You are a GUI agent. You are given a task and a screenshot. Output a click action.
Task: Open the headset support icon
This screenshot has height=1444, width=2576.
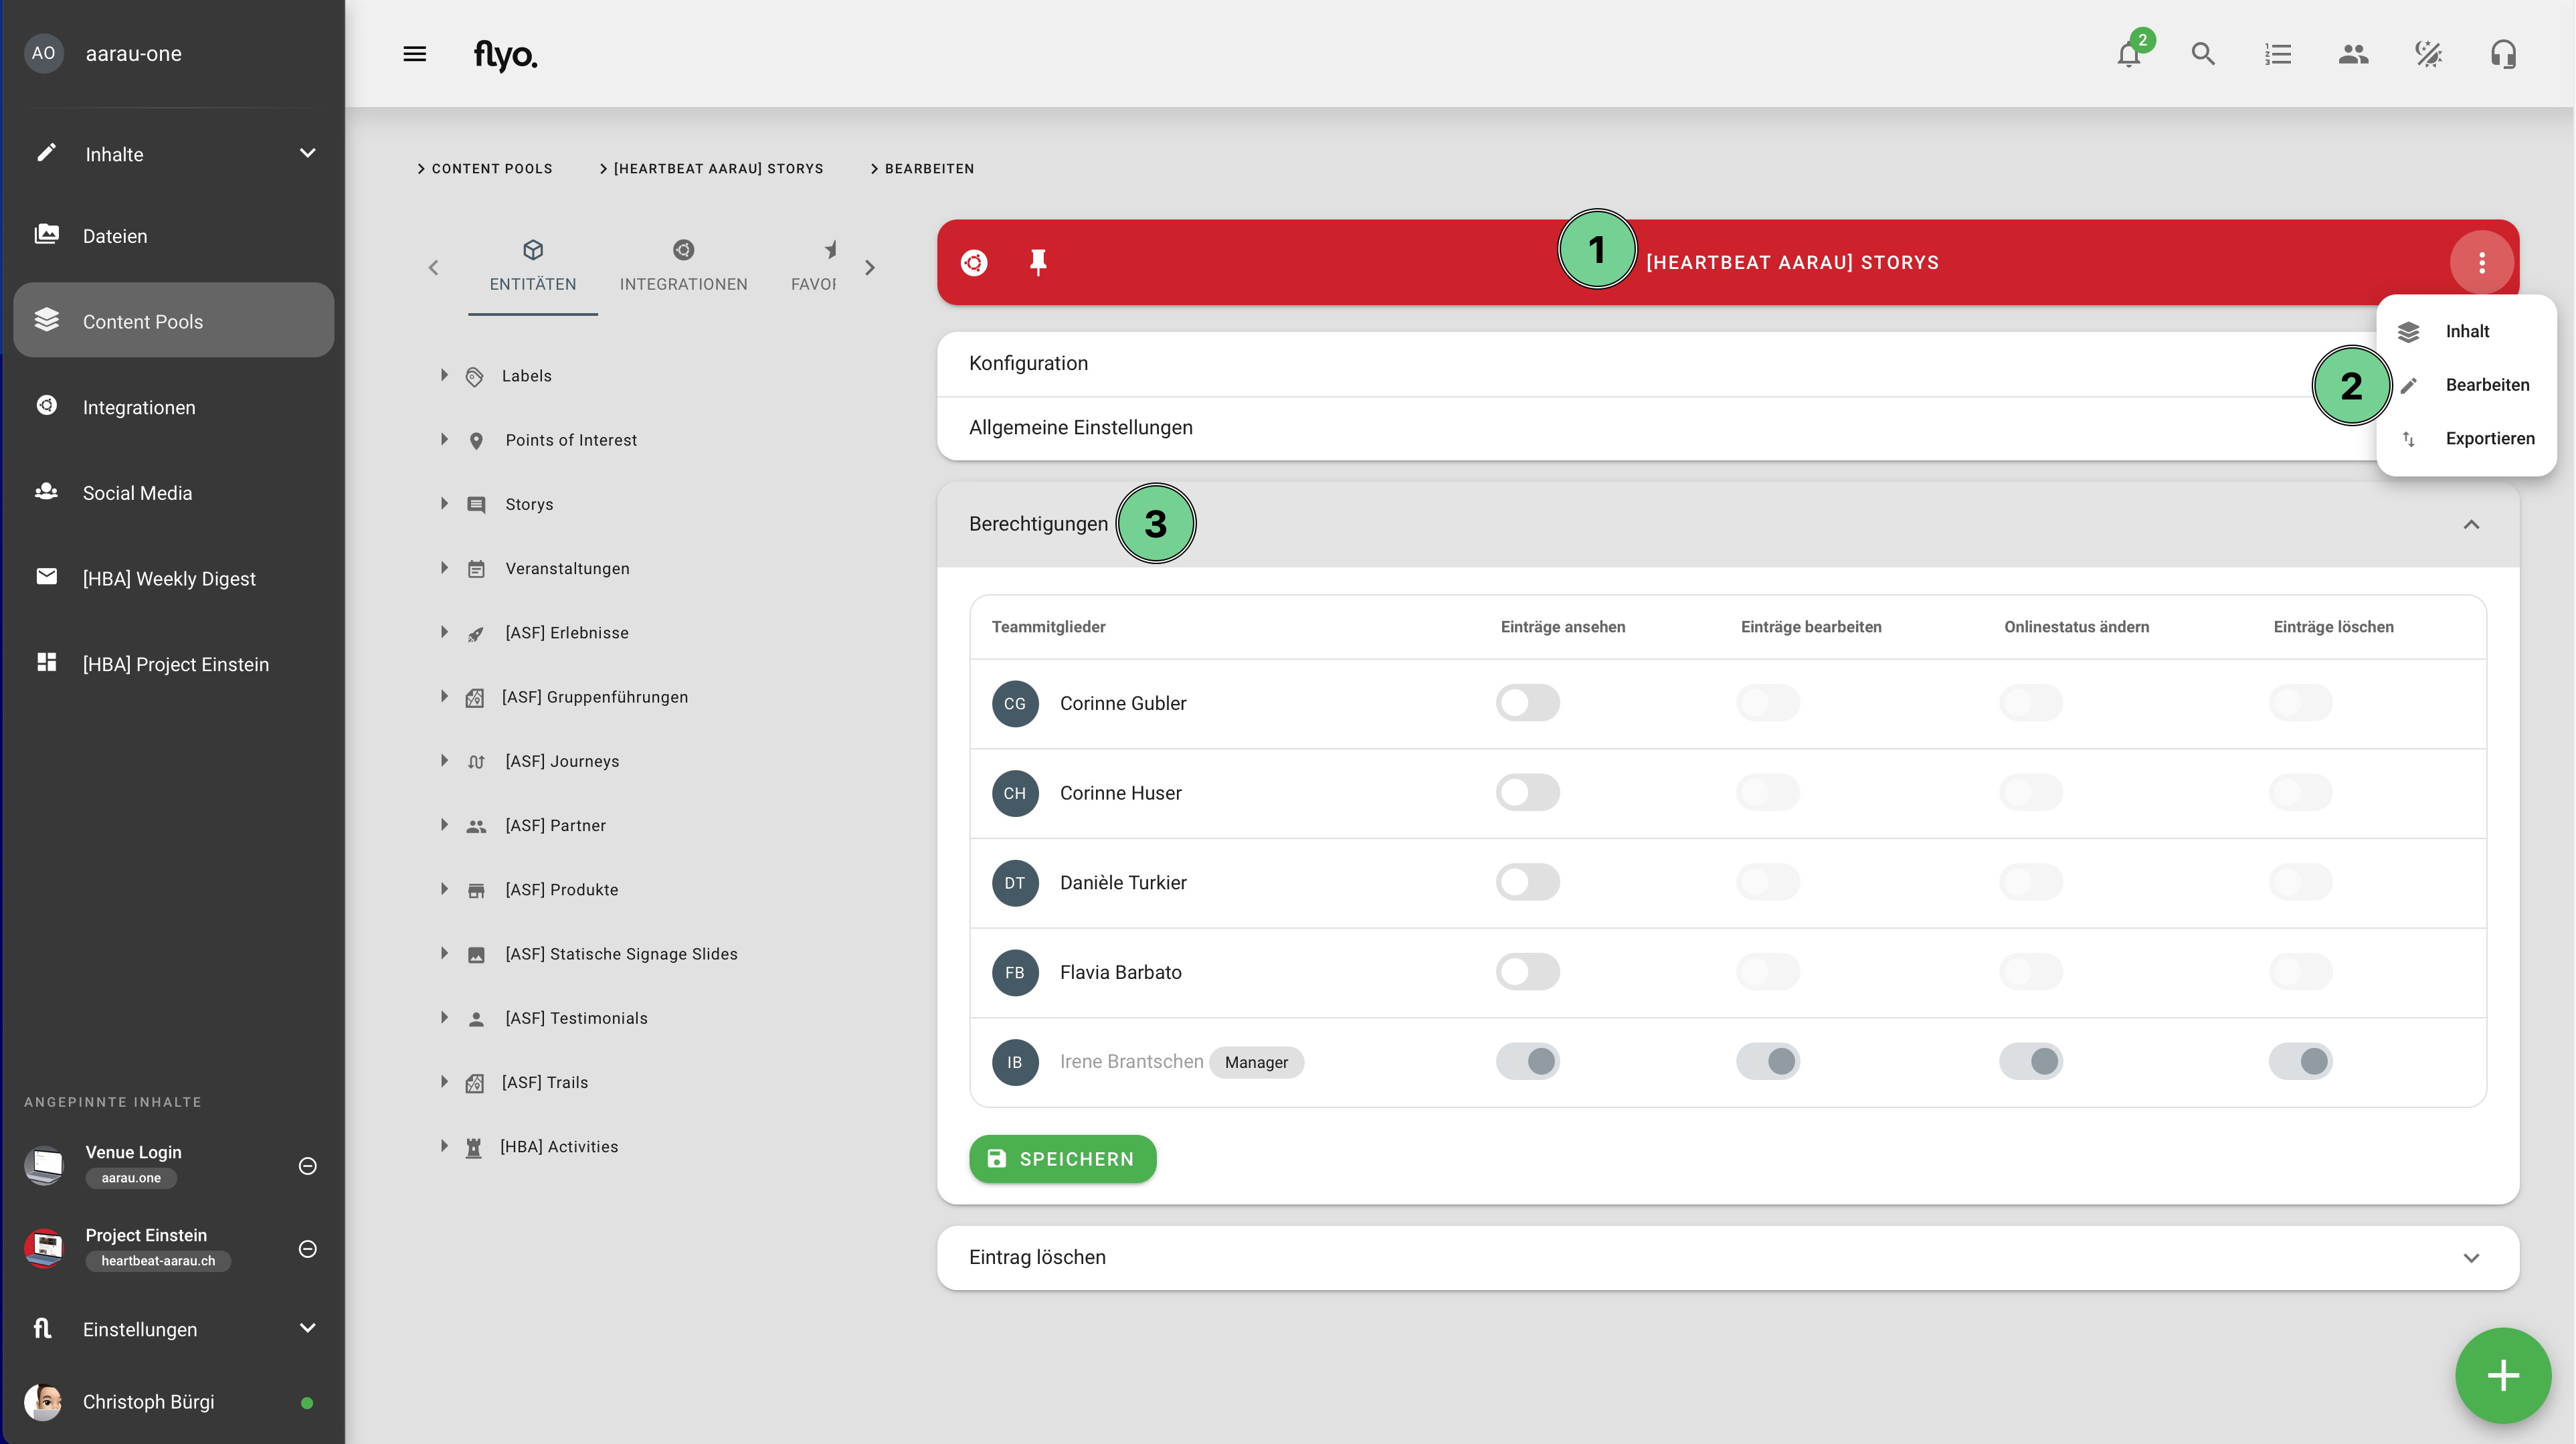tap(2503, 54)
